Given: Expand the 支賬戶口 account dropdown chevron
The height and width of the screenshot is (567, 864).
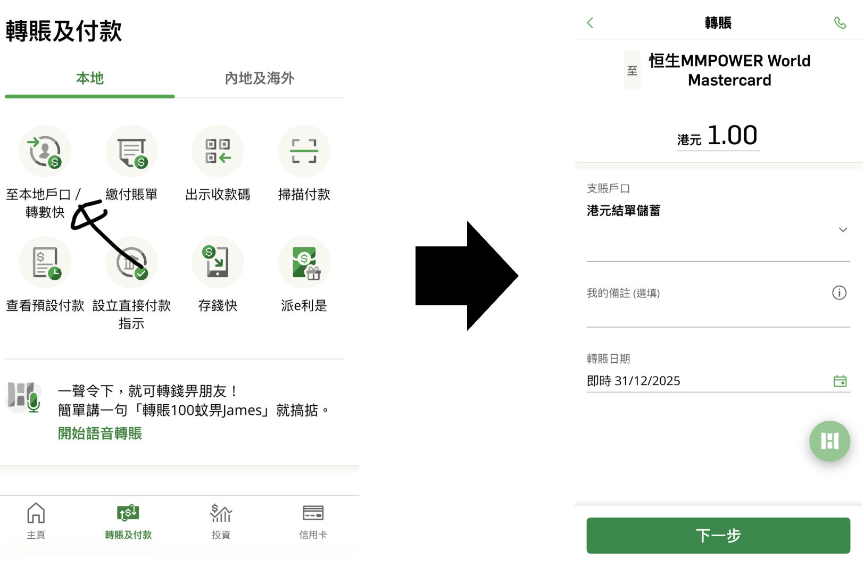Looking at the screenshot, I should pos(843,230).
